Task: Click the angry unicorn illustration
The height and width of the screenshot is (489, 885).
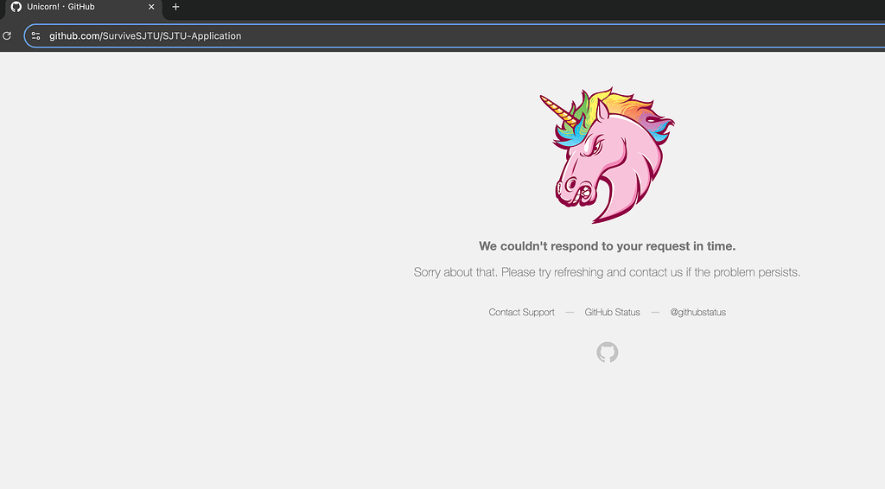Action: (x=608, y=156)
